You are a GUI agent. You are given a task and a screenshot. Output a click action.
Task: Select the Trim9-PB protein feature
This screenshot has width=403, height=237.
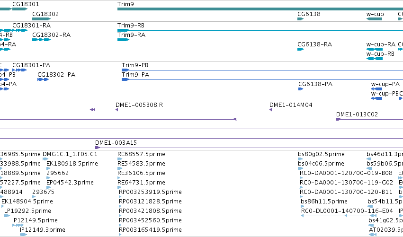[262, 70]
